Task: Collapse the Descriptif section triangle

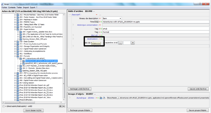Action: pos(70,15)
